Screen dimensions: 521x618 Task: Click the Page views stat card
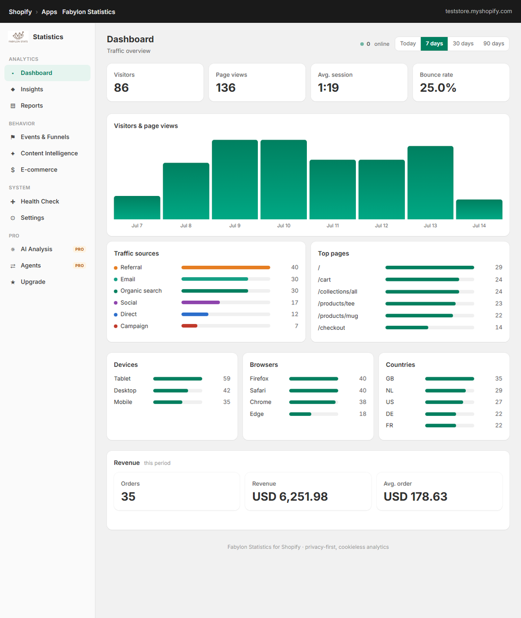click(x=257, y=83)
